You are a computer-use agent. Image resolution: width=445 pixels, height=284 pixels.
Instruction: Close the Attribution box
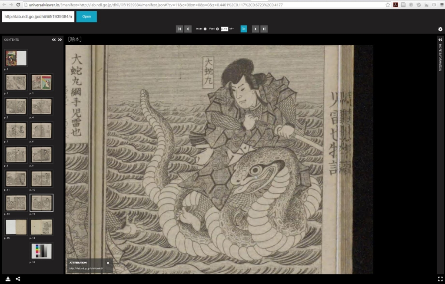click(108, 263)
